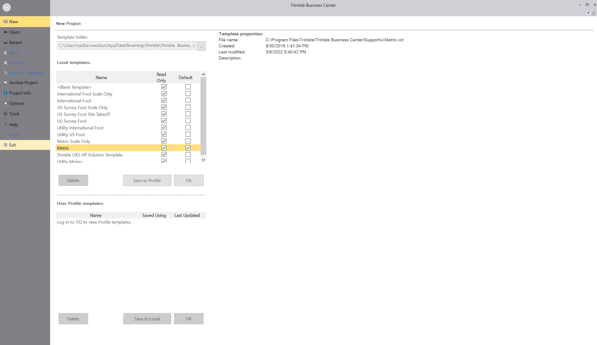Screen dimensions: 597x345
Task: Click the Recent icon in sidebar
Action: (x=5, y=42)
